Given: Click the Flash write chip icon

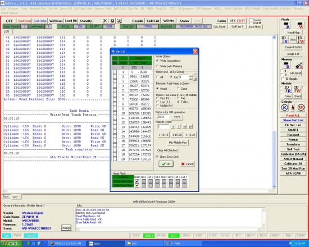Looking at the screenshot, I should tap(300, 25).
